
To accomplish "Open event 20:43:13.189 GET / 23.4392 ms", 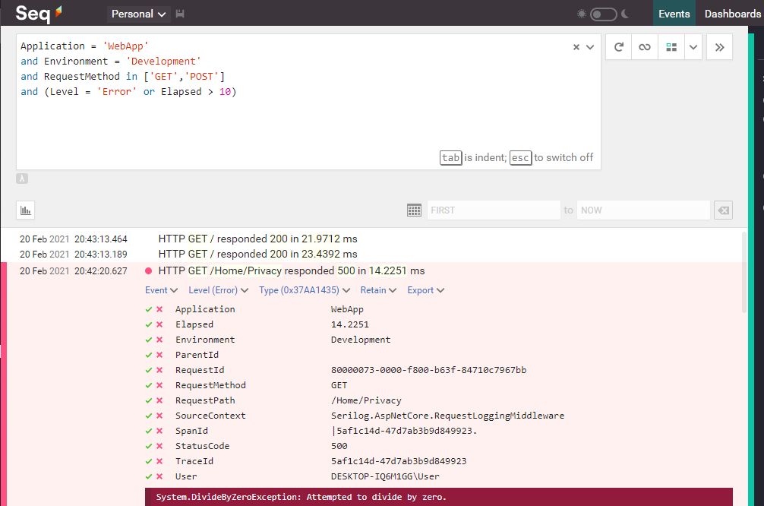I will pyautogui.click(x=257, y=254).
